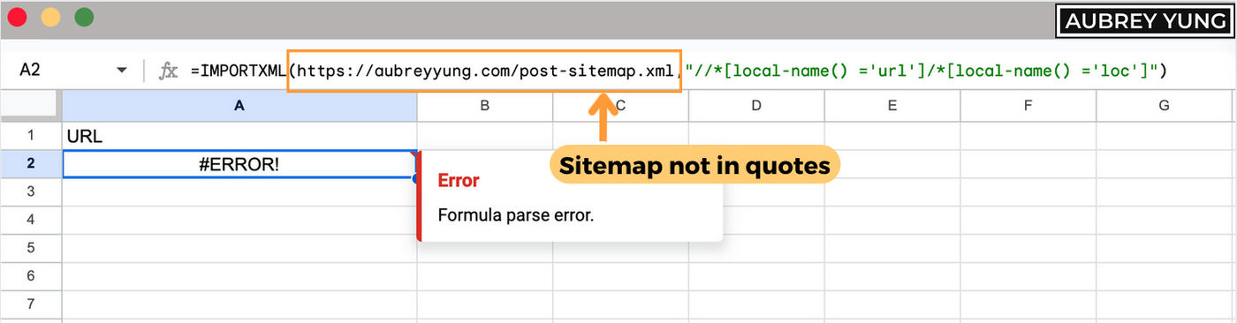
Task: Click the fx function icon
Action: [x=168, y=71]
